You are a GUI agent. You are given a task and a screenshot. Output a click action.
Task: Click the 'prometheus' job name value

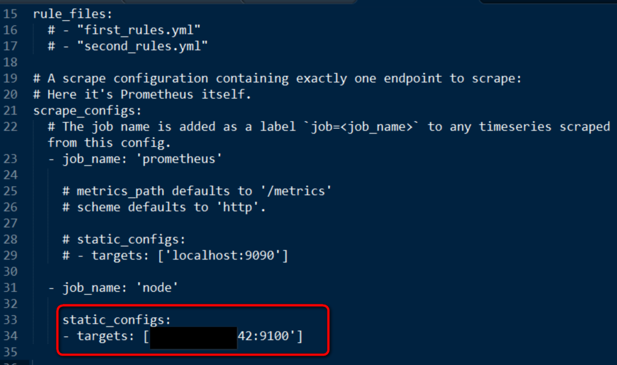pyautogui.click(x=178, y=159)
